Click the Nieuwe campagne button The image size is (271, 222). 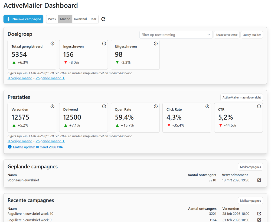[x=23, y=19]
